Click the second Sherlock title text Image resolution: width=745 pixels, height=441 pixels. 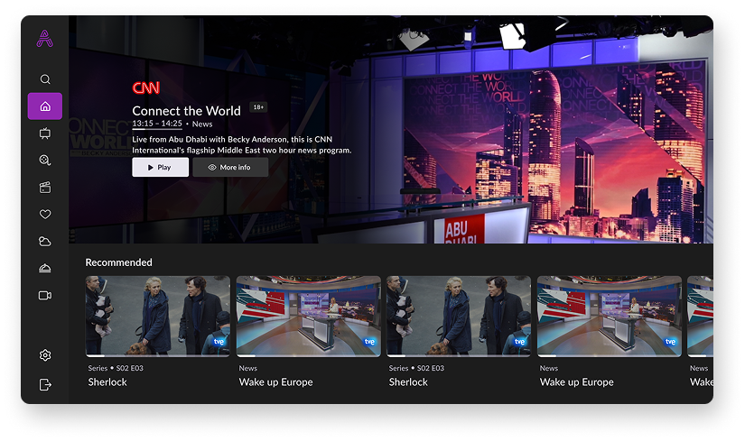click(408, 382)
